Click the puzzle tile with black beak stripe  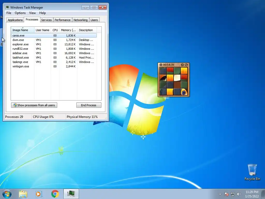tap(163, 78)
